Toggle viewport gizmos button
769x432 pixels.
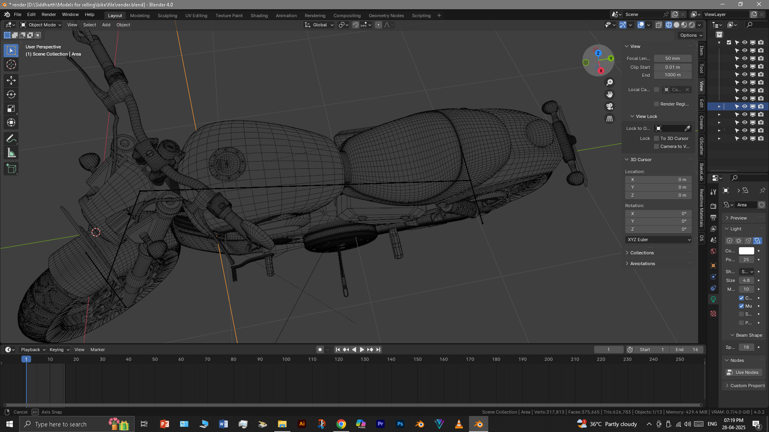[x=623, y=25]
